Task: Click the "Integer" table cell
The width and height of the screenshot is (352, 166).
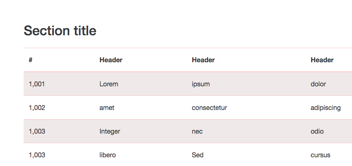Action: [110, 131]
